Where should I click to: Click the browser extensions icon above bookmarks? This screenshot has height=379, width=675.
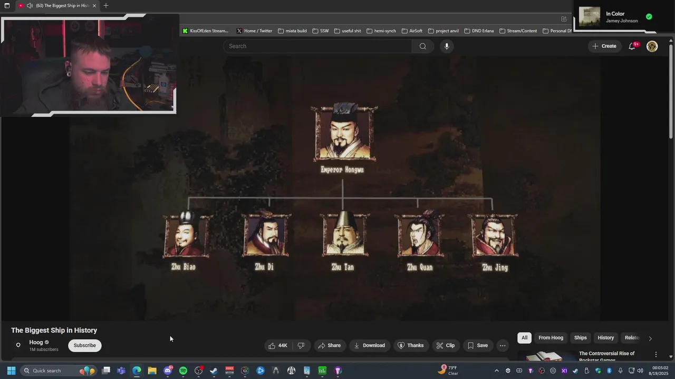[564, 19]
